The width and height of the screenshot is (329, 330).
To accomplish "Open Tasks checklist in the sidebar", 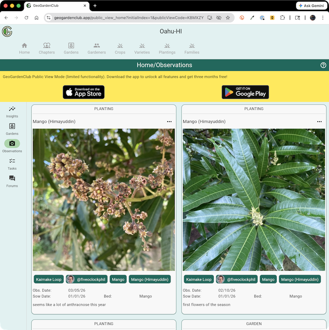I will (x=12, y=164).
